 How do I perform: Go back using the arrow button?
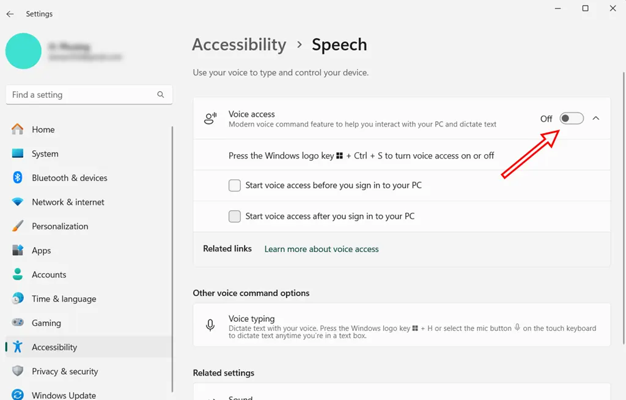click(10, 13)
